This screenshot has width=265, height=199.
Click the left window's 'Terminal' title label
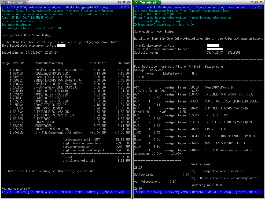coord(15,2)
